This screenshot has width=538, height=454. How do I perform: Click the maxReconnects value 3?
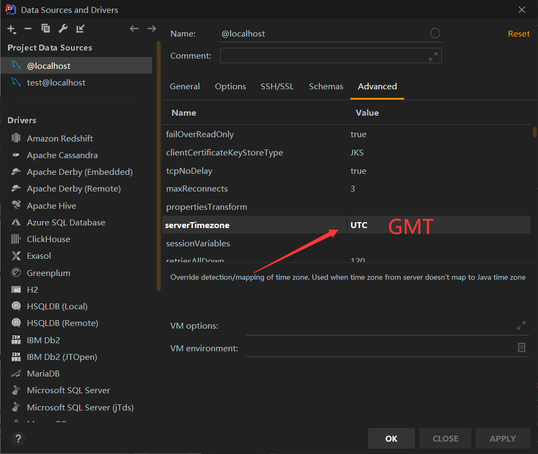(353, 188)
